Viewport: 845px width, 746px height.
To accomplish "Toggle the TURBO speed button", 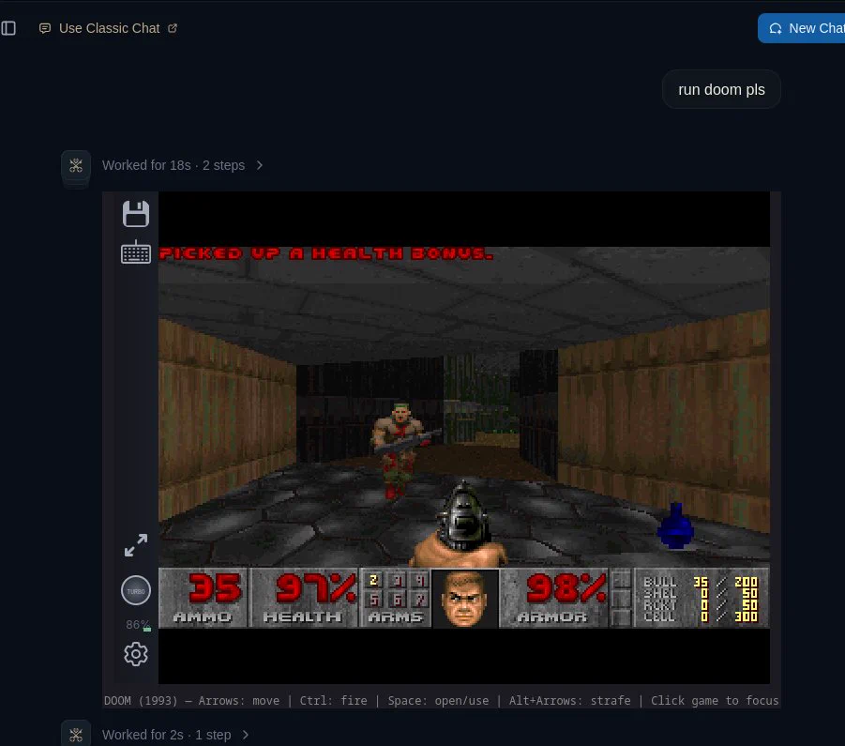I will [136, 591].
